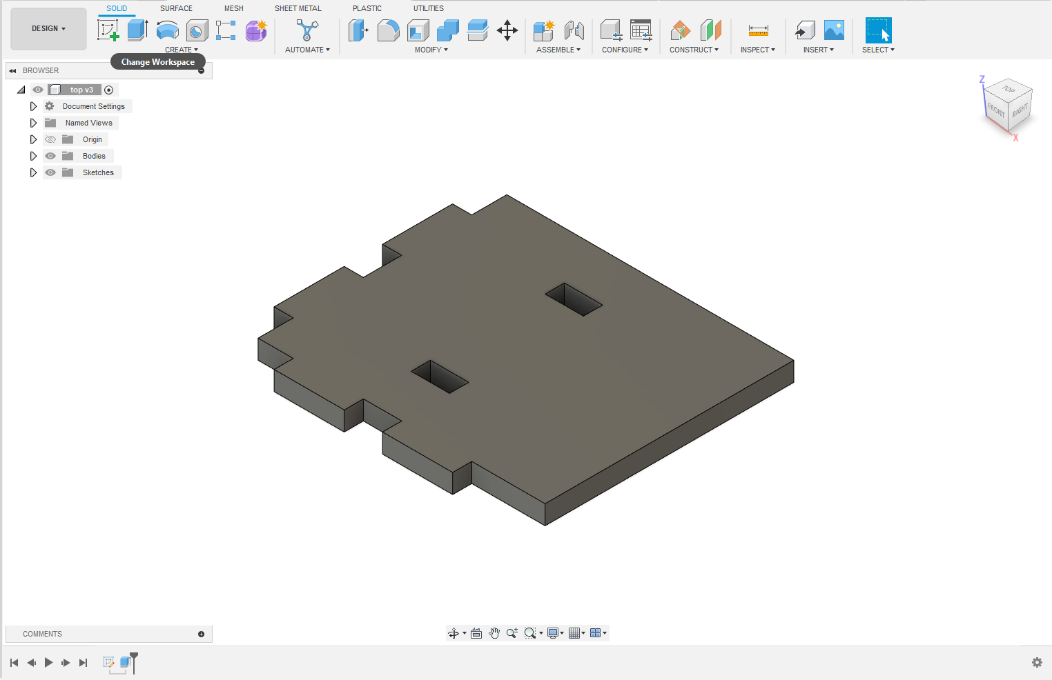Expand the Comments panel

tap(202, 634)
